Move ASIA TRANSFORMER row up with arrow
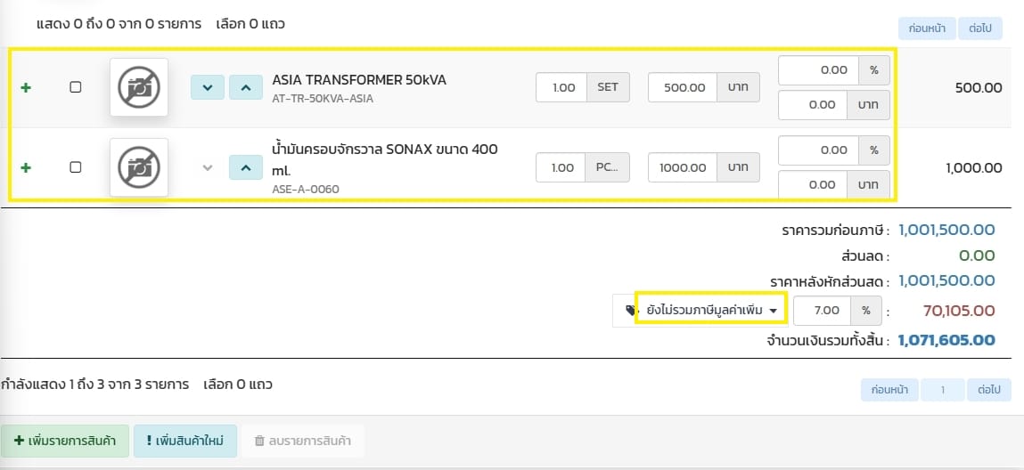 click(246, 87)
